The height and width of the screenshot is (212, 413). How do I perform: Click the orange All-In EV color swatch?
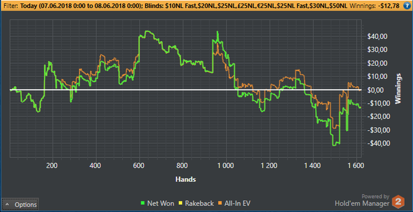click(x=220, y=203)
